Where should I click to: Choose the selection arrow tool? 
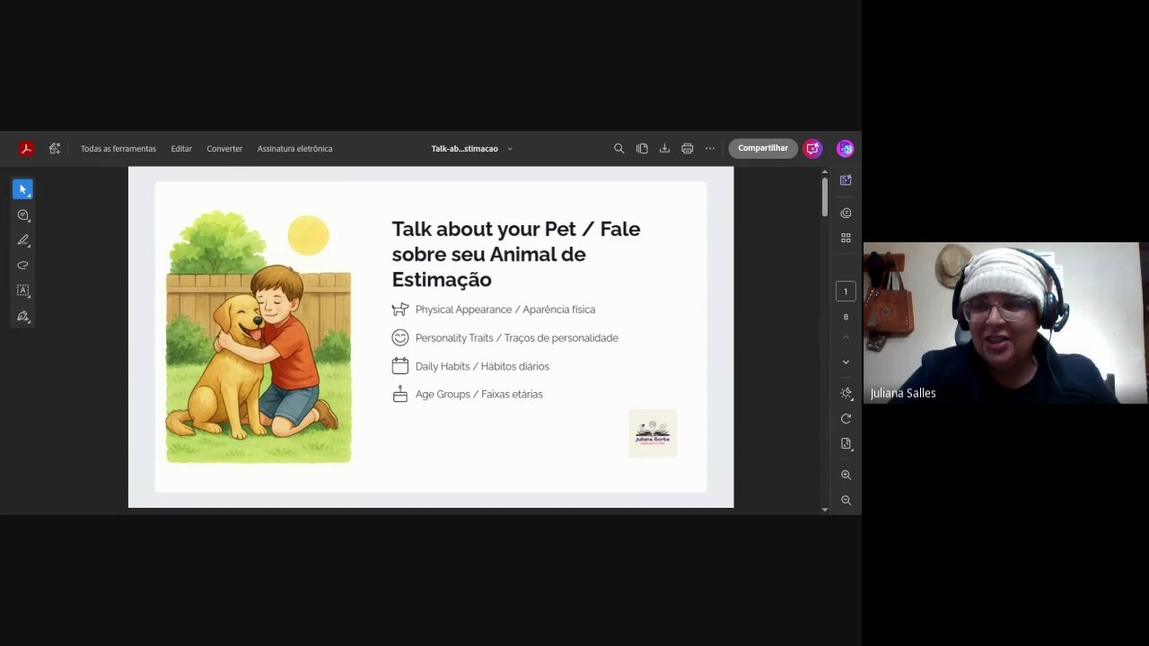(22, 189)
